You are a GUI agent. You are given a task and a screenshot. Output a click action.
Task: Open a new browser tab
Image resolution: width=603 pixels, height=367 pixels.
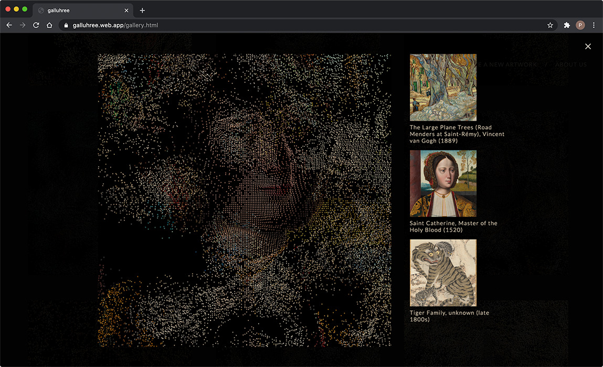pyautogui.click(x=142, y=10)
